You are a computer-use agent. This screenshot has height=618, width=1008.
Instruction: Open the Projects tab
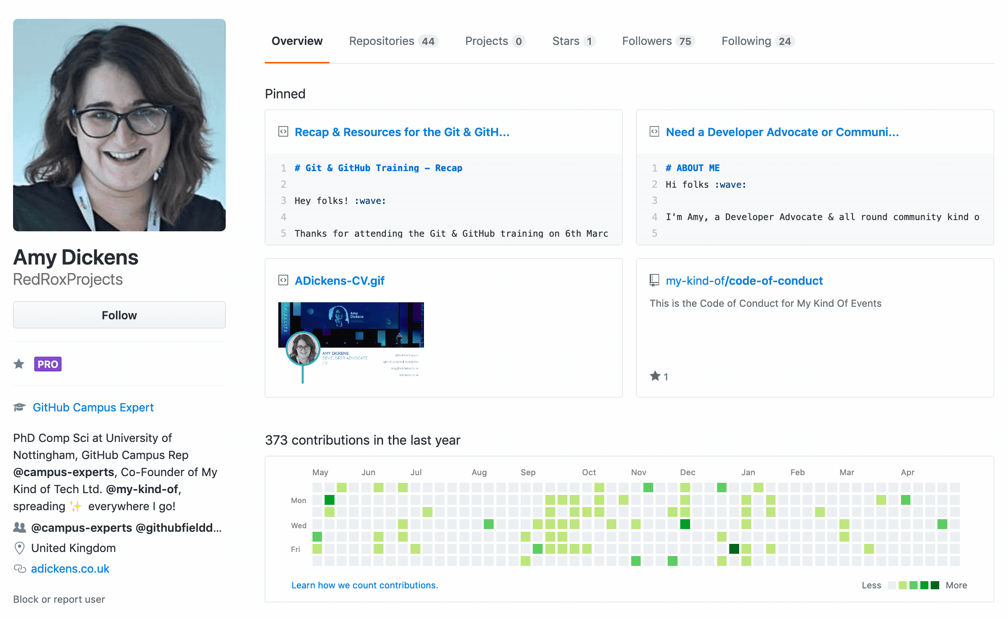[495, 41]
